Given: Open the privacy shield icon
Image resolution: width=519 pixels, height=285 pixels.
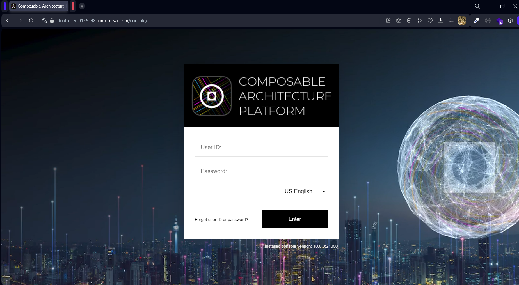Looking at the screenshot, I should (409, 20).
